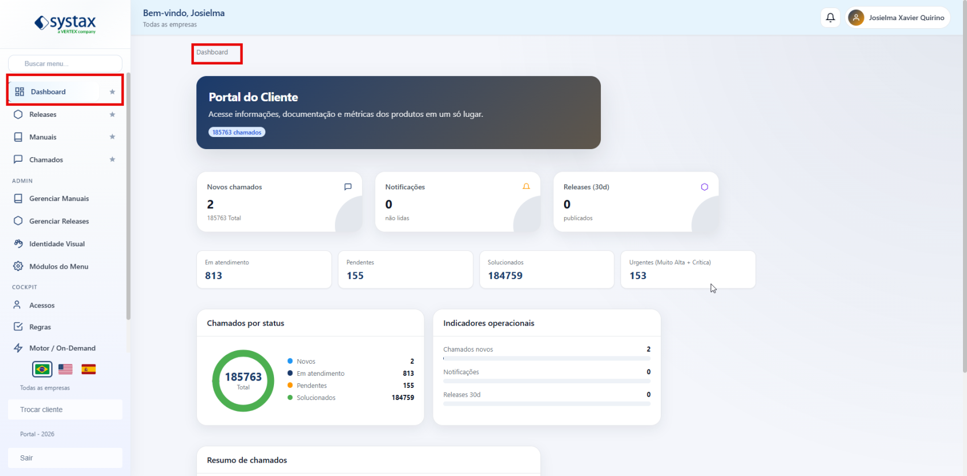Viewport: 967px width, 476px height.
Task: Click the Gerenciar Releases hexagon icon
Action: pyautogui.click(x=18, y=221)
